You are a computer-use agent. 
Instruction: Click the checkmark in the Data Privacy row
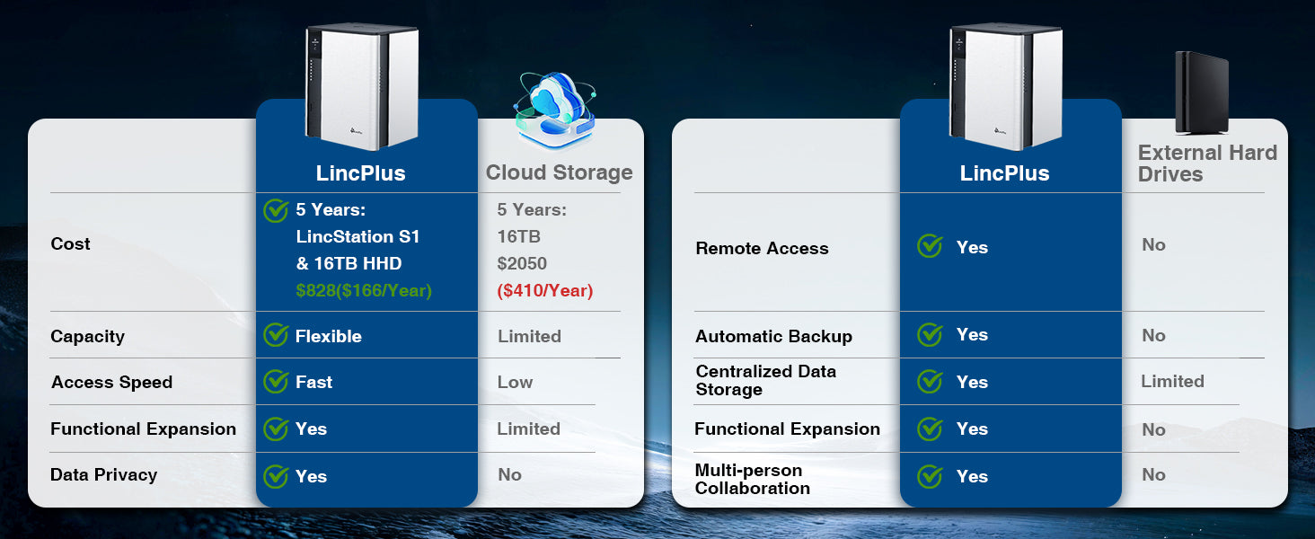coord(276,476)
